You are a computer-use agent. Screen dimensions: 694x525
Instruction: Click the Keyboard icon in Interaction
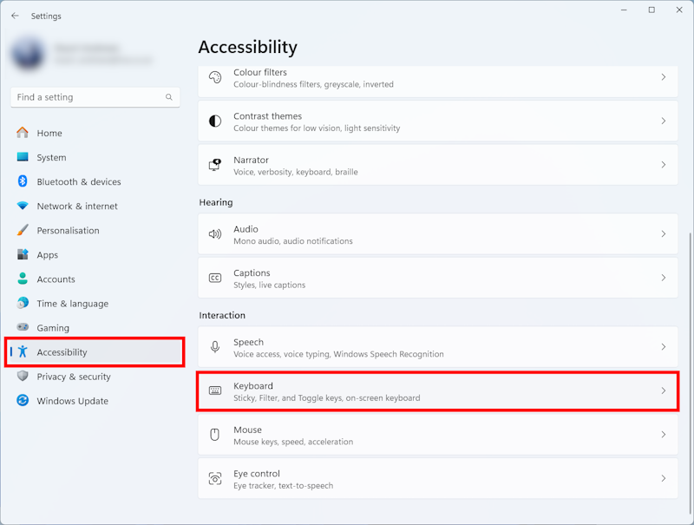(215, 391)
